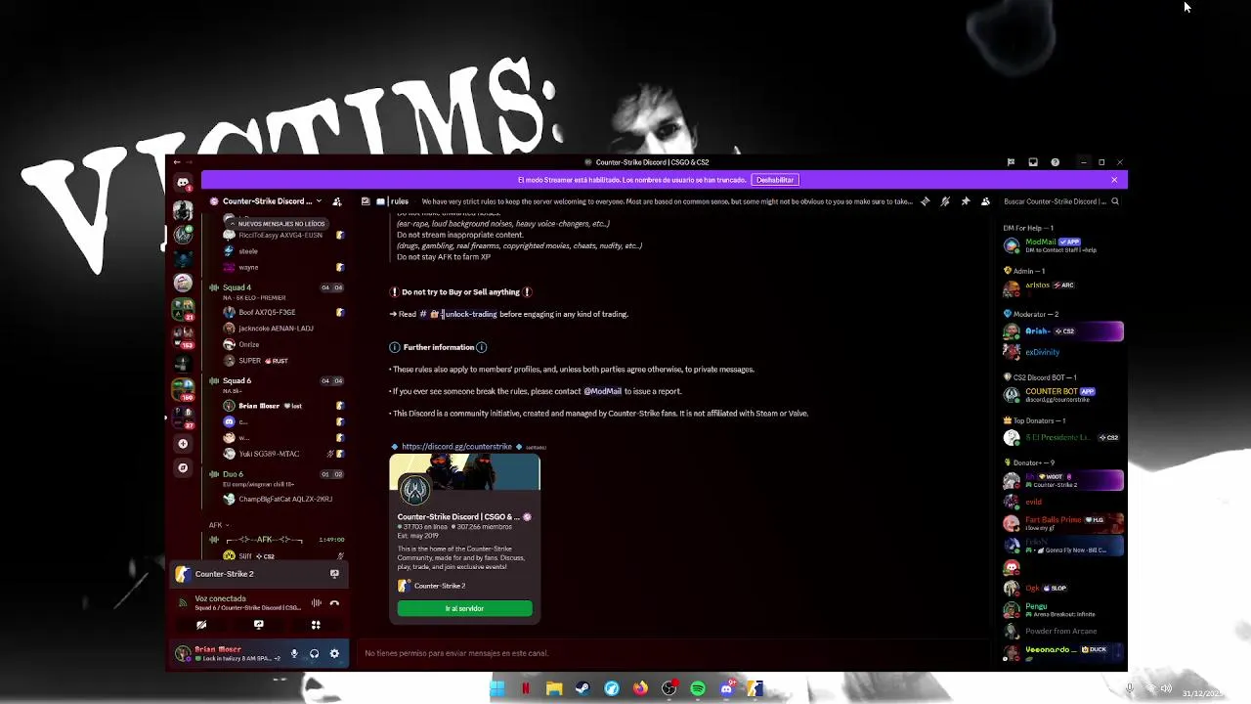Open member Pengu profile
This screenshot has width=1251, height=704.
pos(1062,609)
